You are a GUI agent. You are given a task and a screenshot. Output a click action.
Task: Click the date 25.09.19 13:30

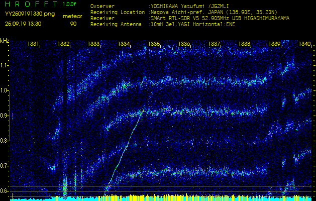23,23
